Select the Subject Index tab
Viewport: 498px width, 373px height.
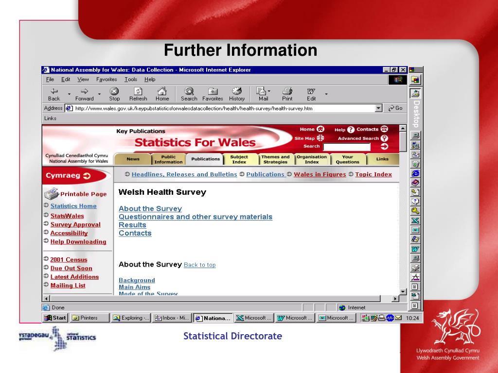pyautogui.click(x=239, y=159)
